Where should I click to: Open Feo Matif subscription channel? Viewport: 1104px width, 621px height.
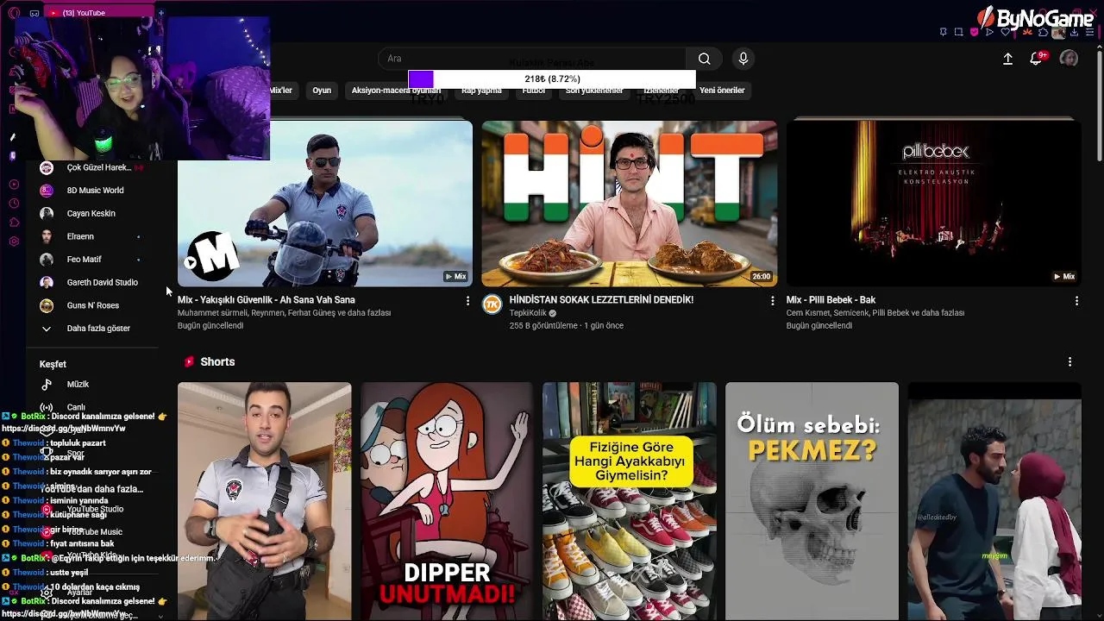click(84, 260)
